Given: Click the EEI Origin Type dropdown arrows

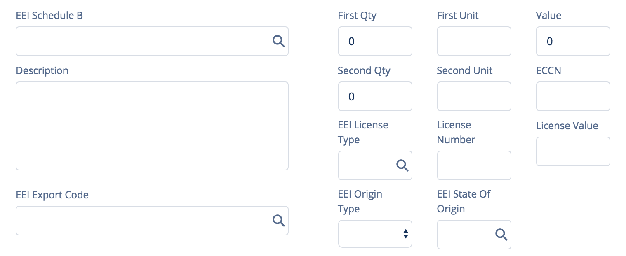Looking at the screenshot, I should pos(405,234).
